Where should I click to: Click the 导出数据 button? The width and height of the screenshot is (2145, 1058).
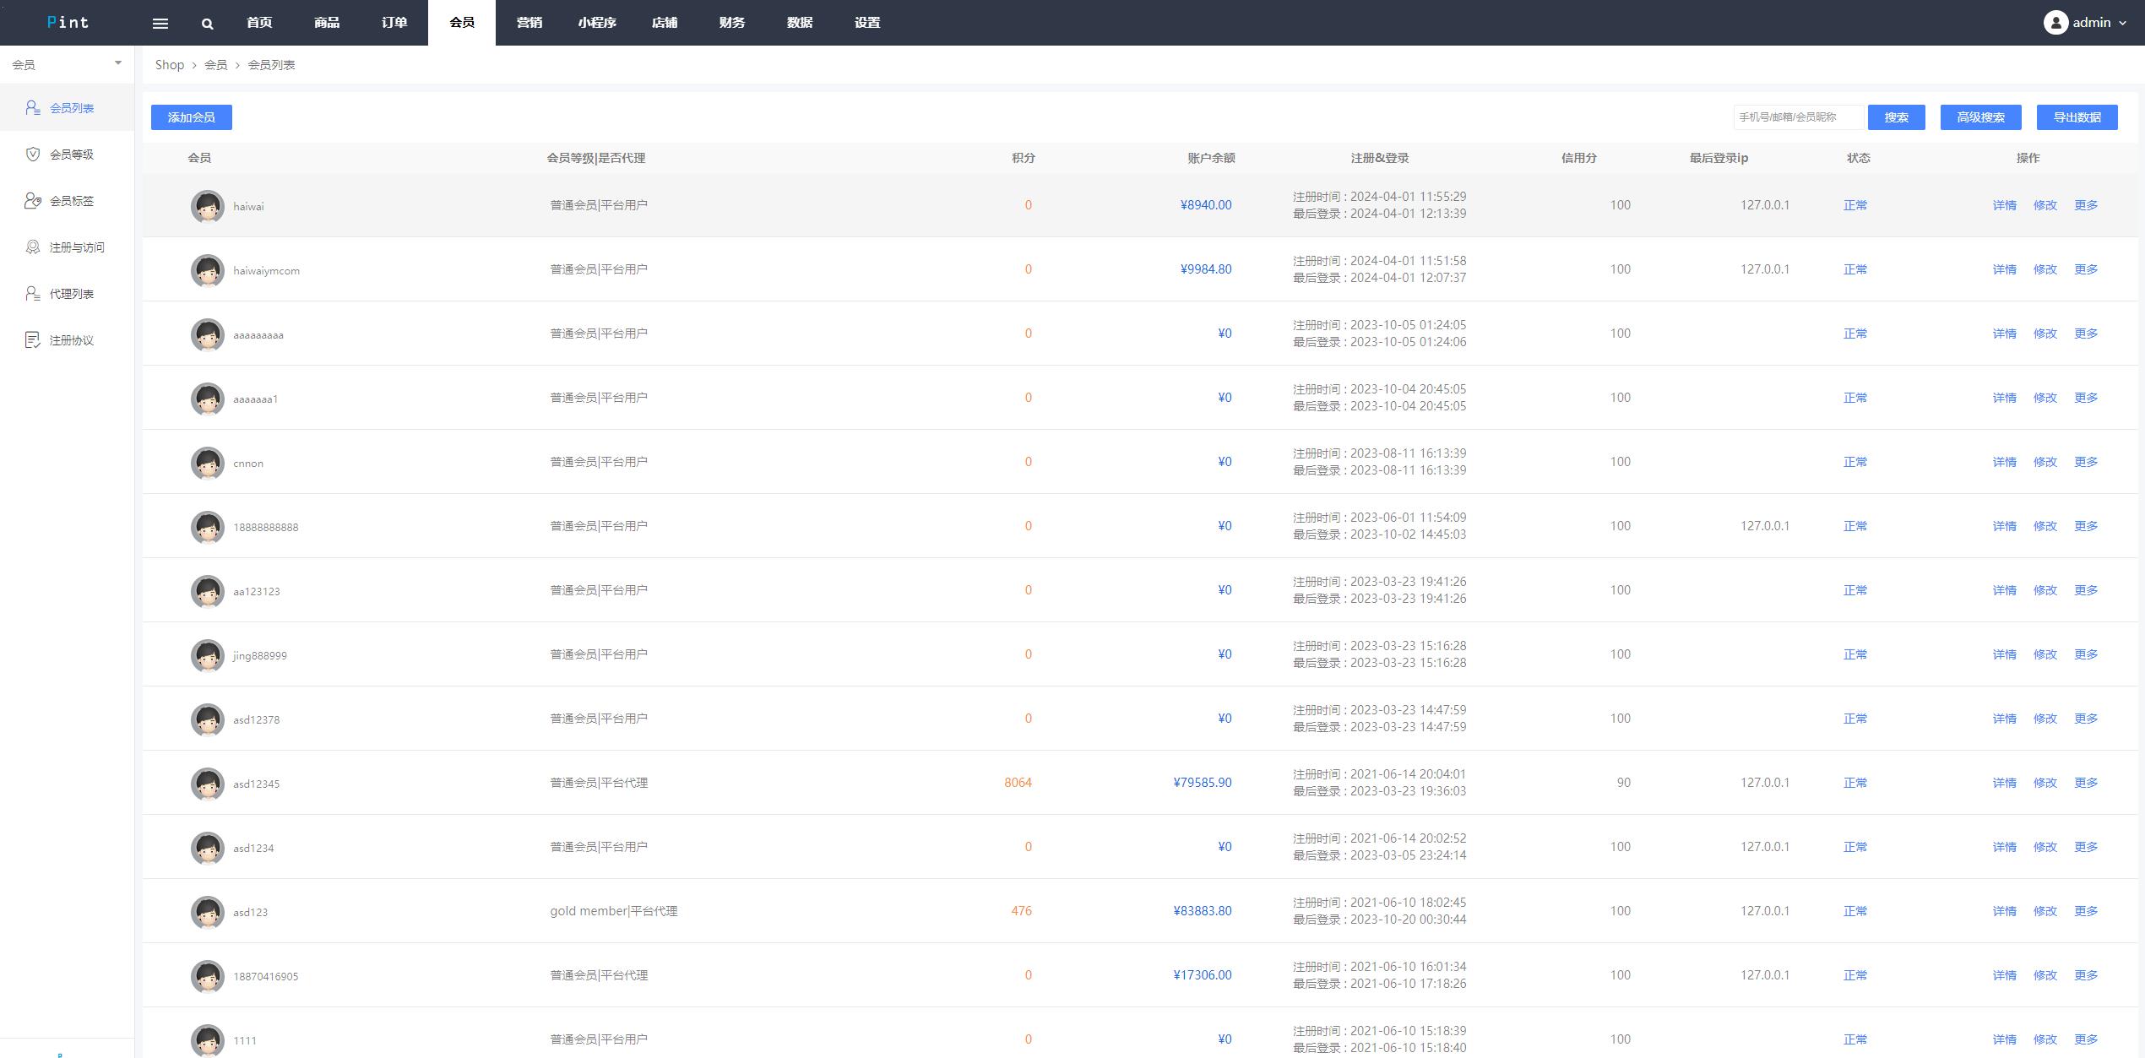(x=2077, y=117)
